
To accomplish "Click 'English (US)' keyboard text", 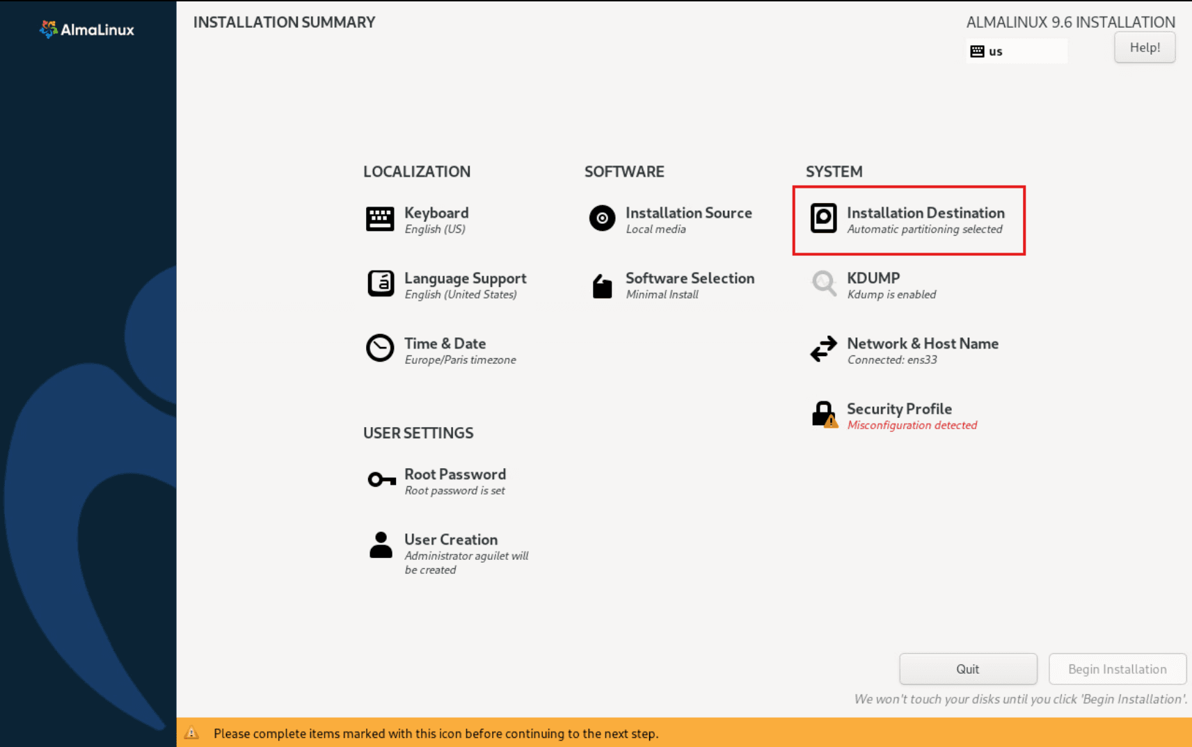I will coord(434,230).
